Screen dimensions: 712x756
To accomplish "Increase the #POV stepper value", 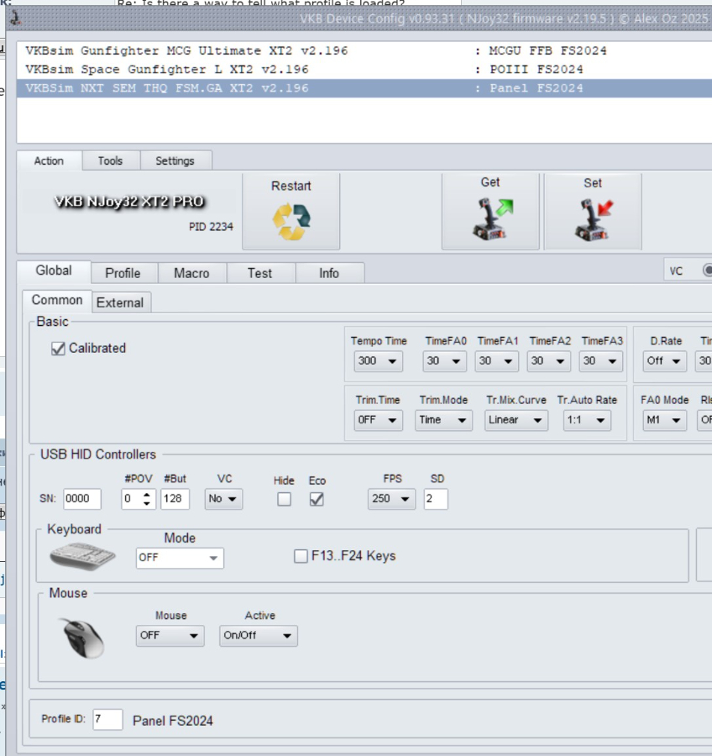I will click(x=147, y=494).
